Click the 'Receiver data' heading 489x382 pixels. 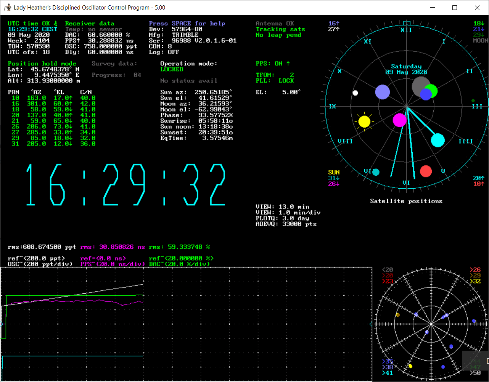(90, 24)
